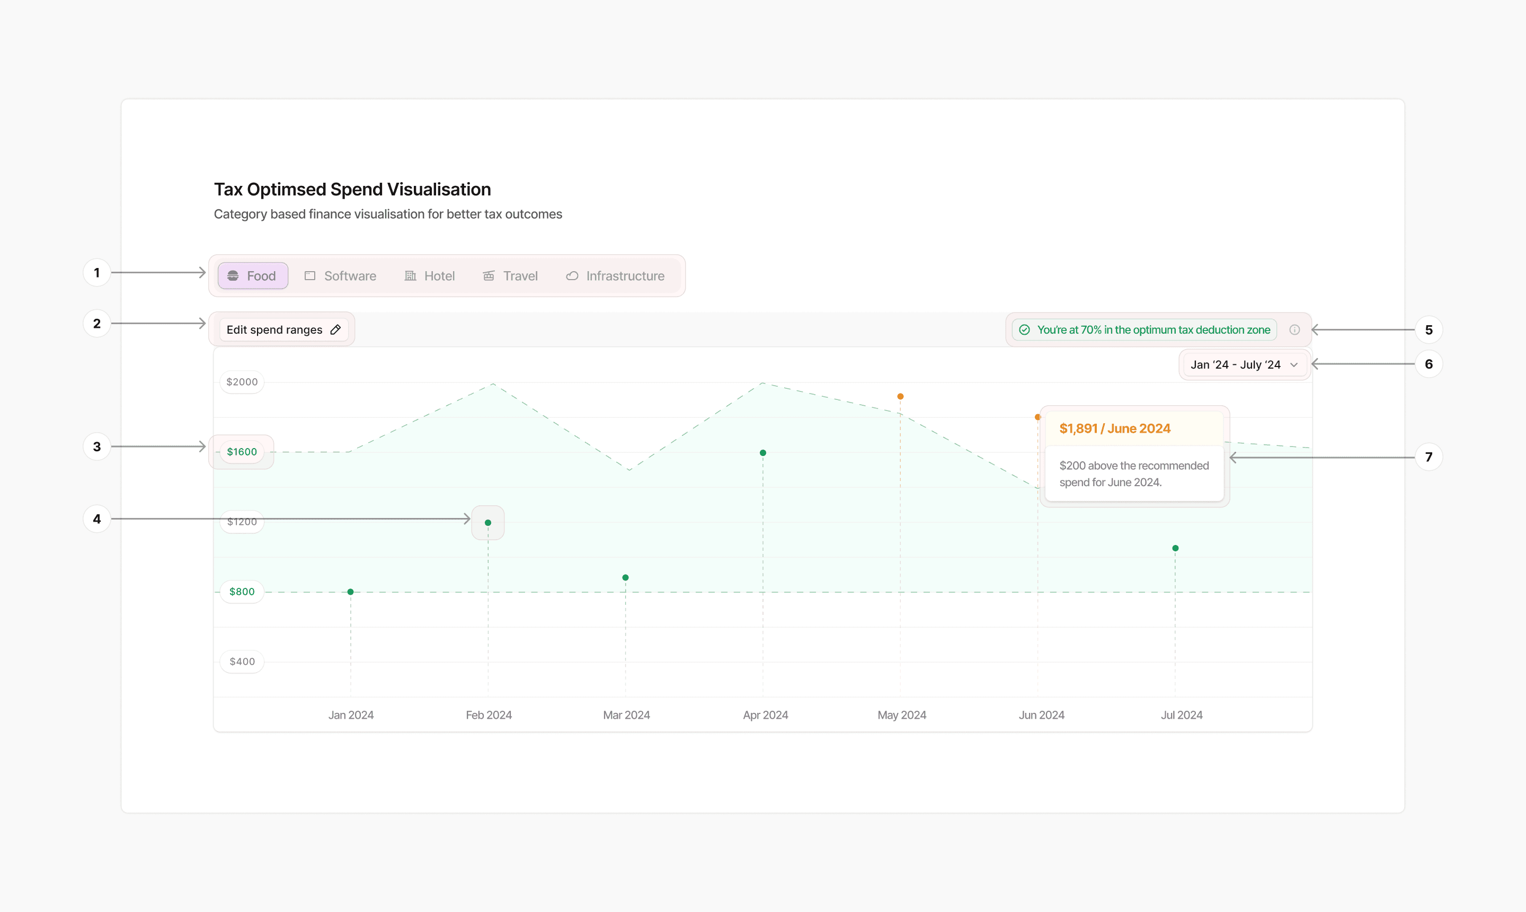Select the Travel category tab

[510, 276]
